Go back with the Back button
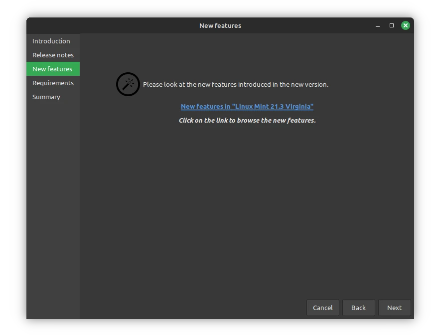 click(x=358, y=308)
